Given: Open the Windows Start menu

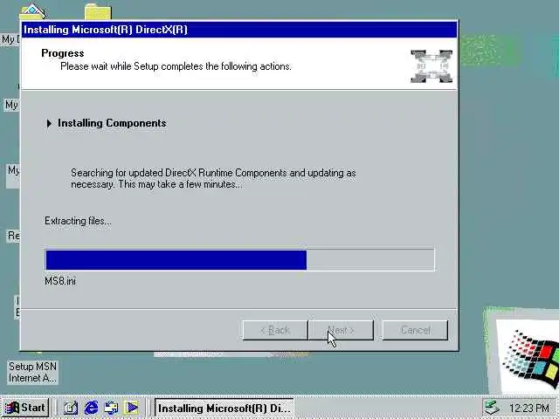Looking at the screenshot, I should pos(25,408).
